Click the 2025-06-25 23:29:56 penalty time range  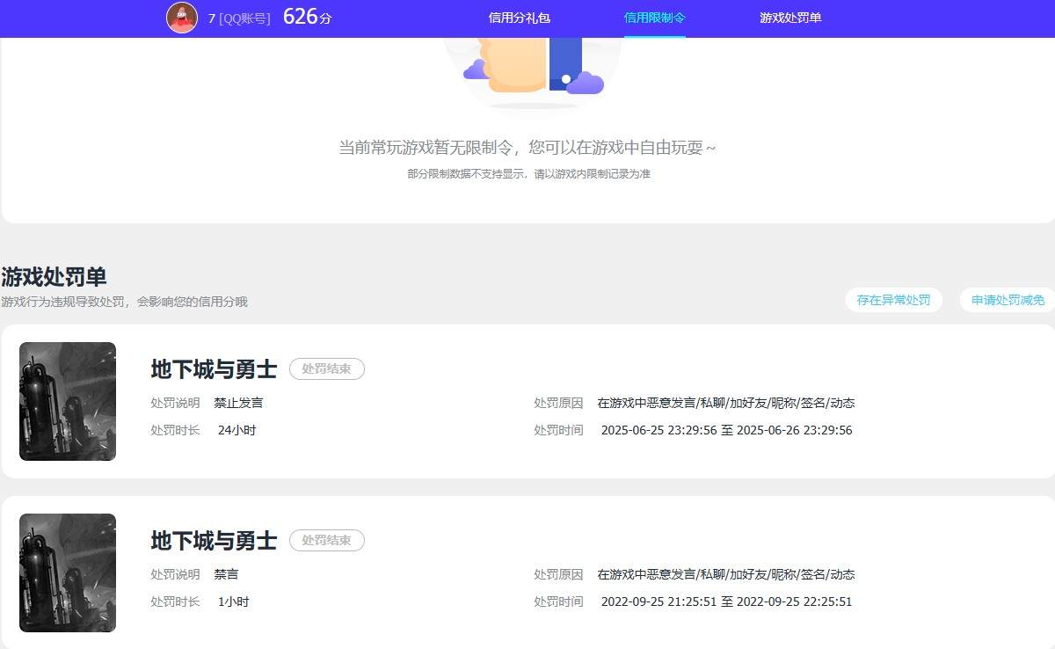coord(726,431)
